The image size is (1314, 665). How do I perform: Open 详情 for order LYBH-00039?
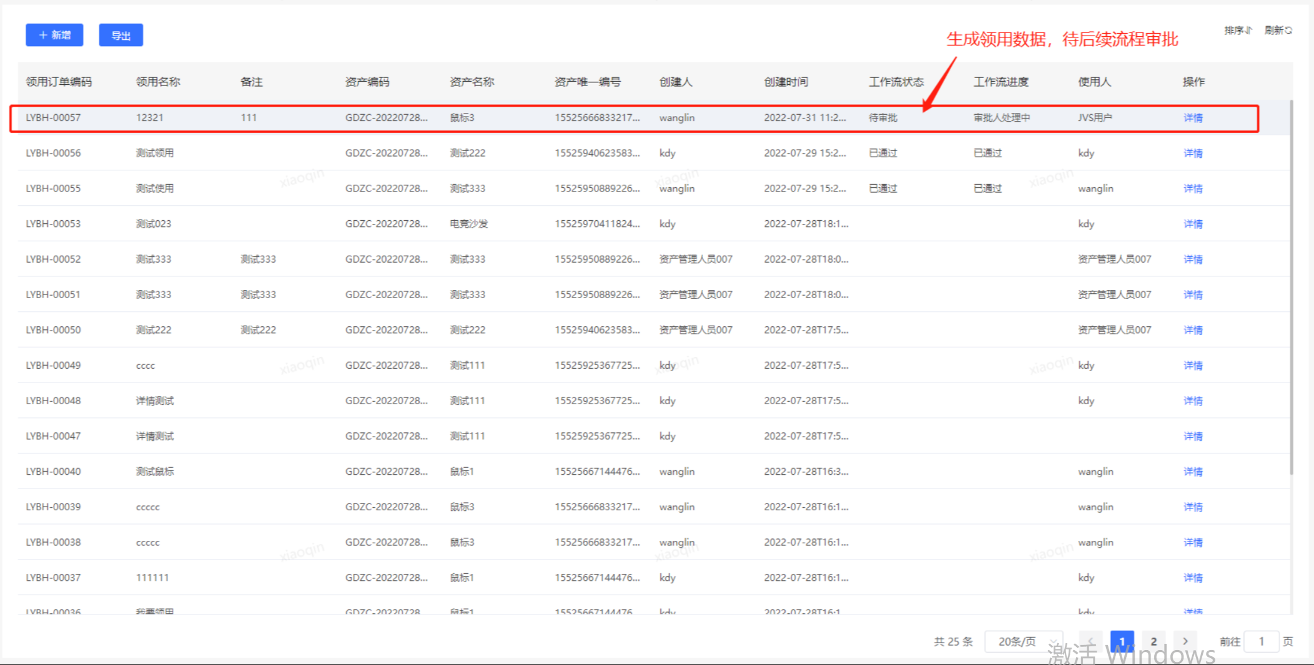point(1193,507)
